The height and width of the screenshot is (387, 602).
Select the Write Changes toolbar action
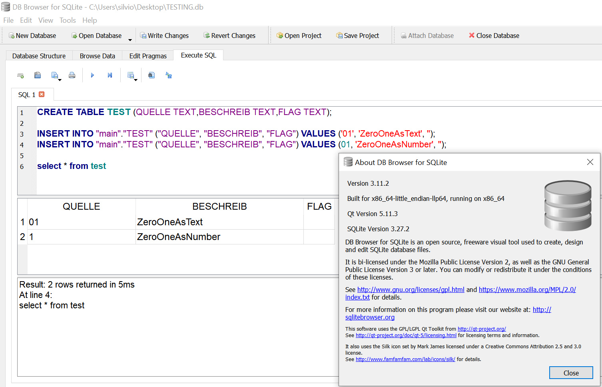[x=164, y=35]
